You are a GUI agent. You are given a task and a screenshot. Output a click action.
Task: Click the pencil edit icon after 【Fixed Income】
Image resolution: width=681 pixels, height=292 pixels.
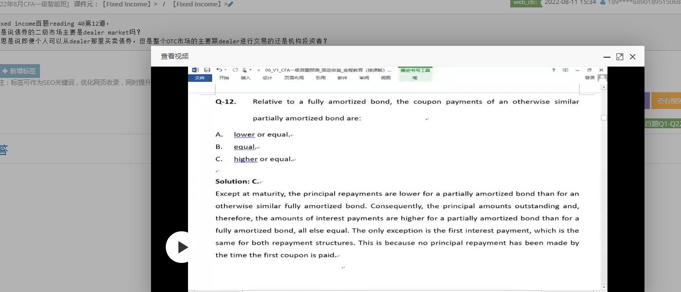[x=230, y=4]
